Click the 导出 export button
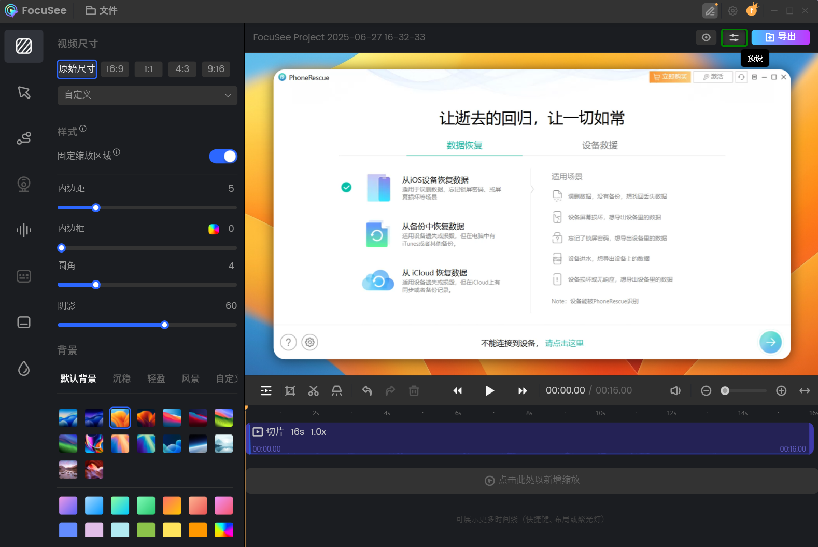The image size is (818, 547). (x=781, y=37)
